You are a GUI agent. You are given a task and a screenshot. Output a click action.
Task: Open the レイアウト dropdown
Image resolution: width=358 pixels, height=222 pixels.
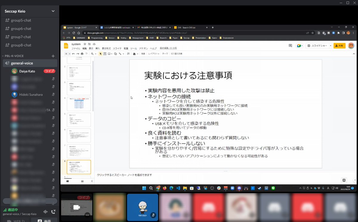[x=154, y=54]
